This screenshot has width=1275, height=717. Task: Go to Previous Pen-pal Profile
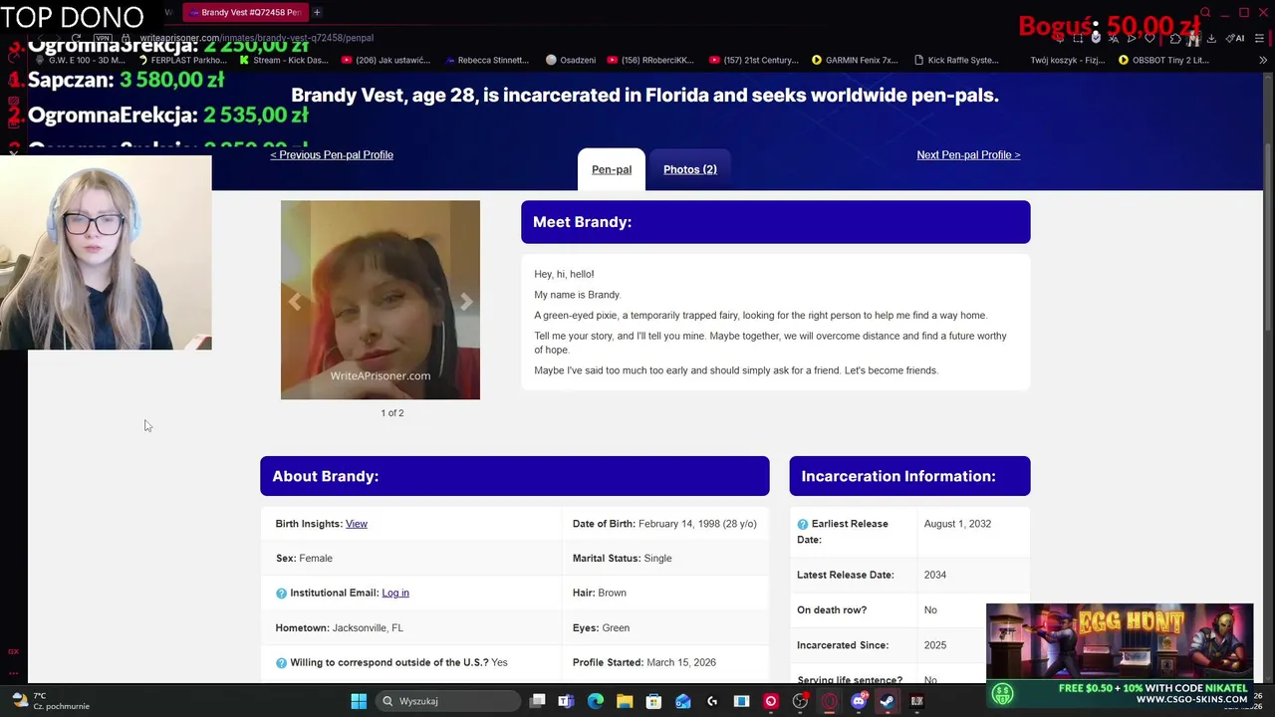332,155
